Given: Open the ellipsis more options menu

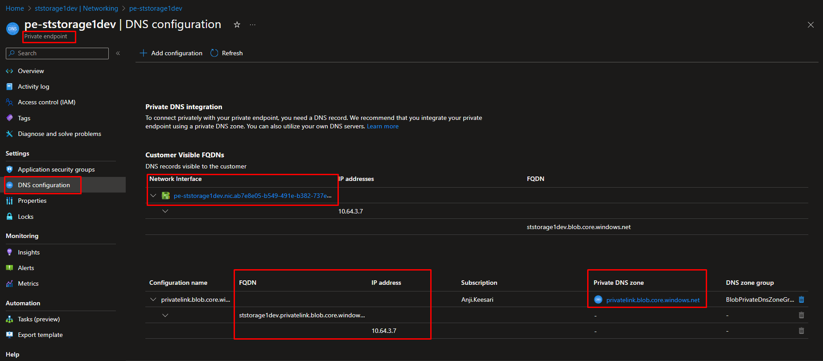Looking at the screenshot, I should pos(253,25).
